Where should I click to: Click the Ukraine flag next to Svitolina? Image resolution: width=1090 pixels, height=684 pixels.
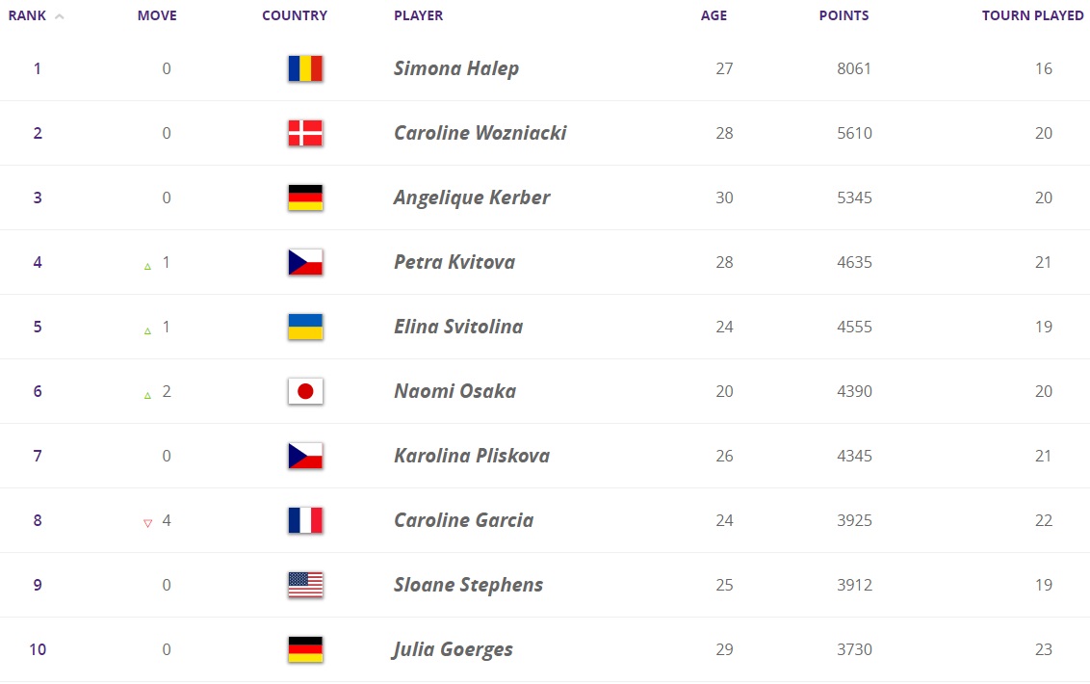point(305,327)
